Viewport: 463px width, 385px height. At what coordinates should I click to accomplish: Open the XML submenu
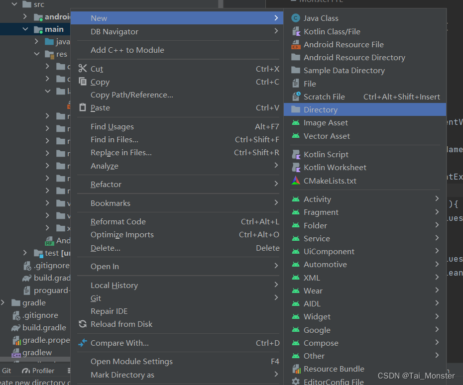[x=364, y=278]
